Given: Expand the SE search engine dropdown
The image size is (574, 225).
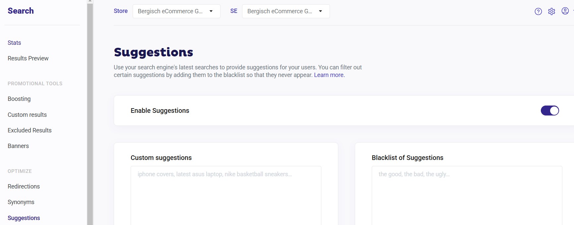Looking at the screenshot, I should tap(286, 11).
